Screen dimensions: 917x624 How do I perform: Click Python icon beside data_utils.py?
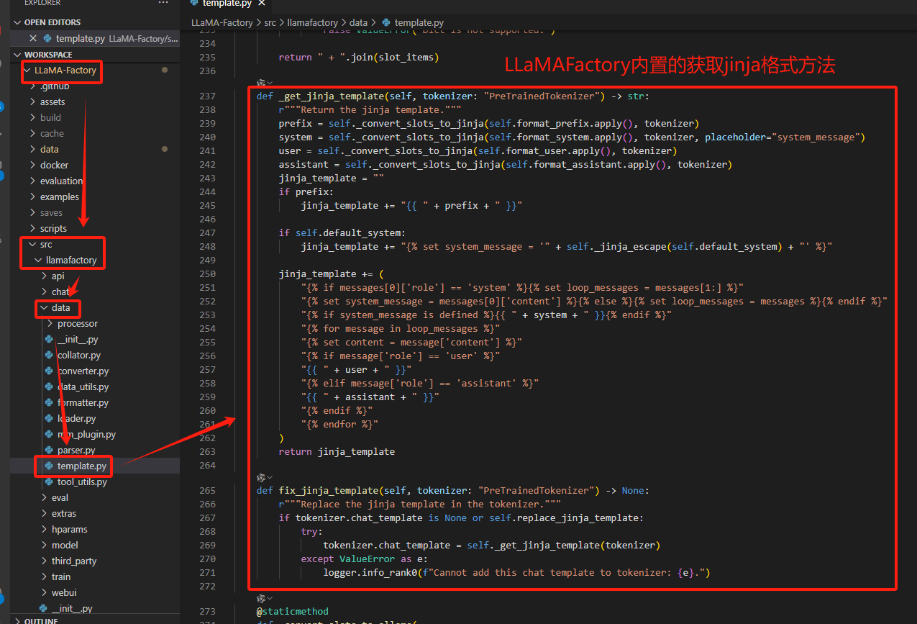tap(49, 386)
